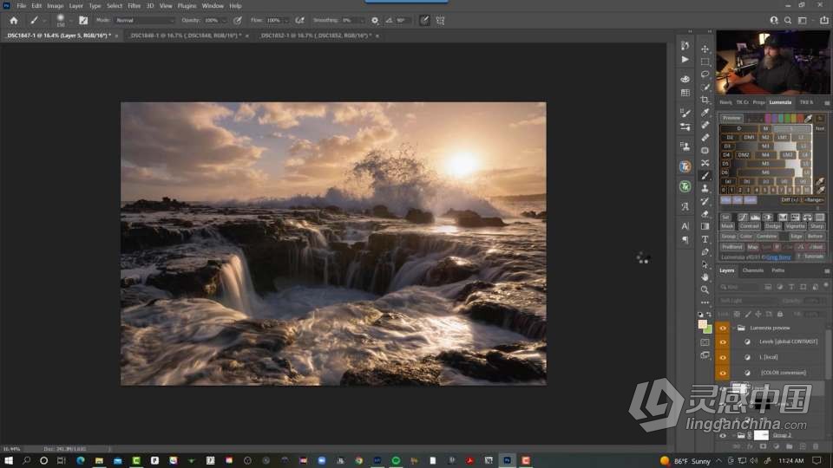The image size is (833, 468).
Task: Toggle airbrush-style build-up button
Action: [300, 20]
